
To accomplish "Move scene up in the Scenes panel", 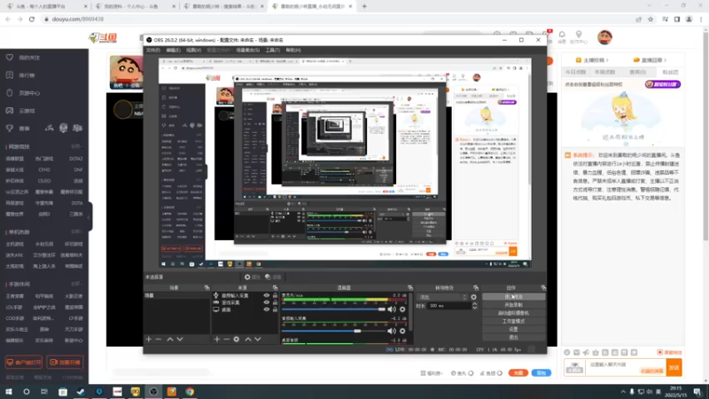I will pyautogui.click(x=170, y=339).
